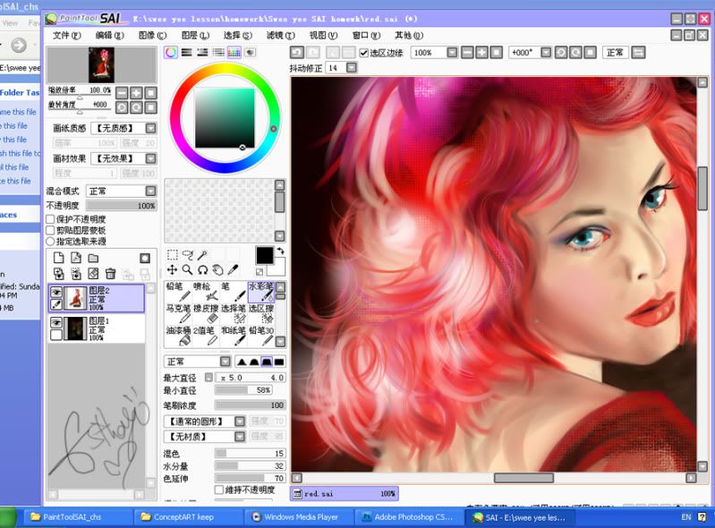The height and width of the screenshot is (528, 715).
Task: Click the black foreground color swatch
Action: [264, 256]
